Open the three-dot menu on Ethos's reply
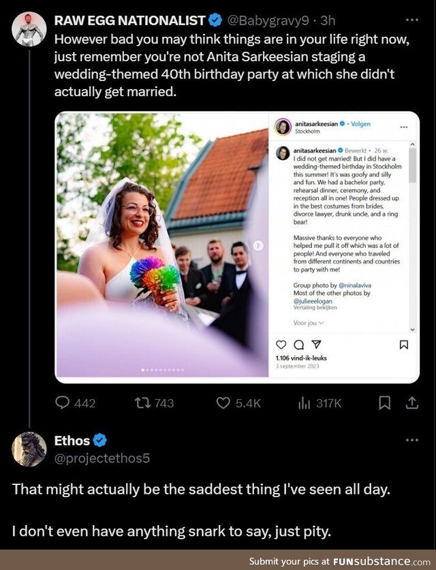The height and width of the screenshot is (570, 436). click(x=411, y=440)
